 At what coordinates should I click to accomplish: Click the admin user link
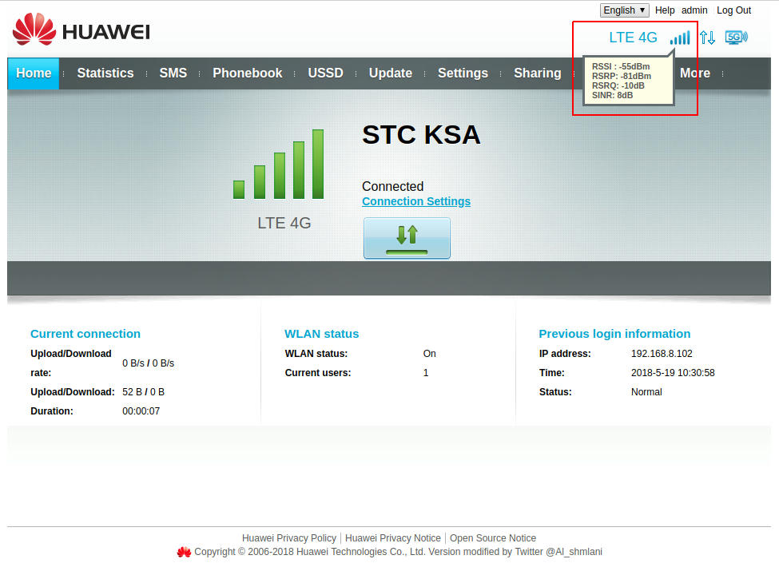[x=694, y=10]
